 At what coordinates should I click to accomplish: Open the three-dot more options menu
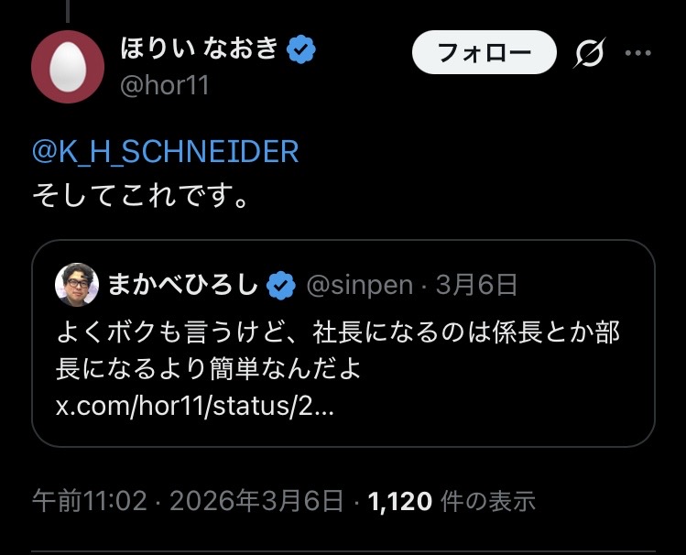click(x=637, y=53)
